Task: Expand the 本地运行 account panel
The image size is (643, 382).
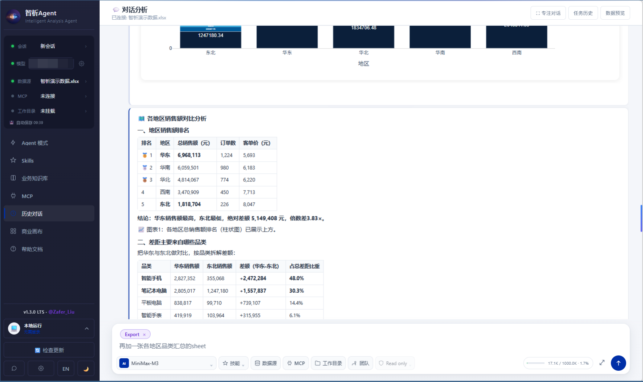Action: click(x=49, y=329)
